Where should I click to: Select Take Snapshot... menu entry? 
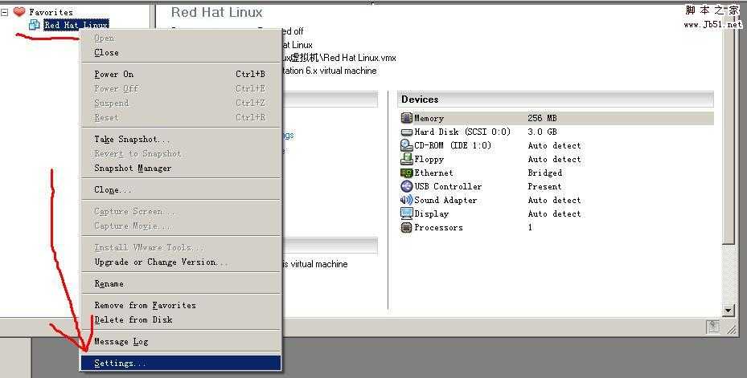click(181, 140)
